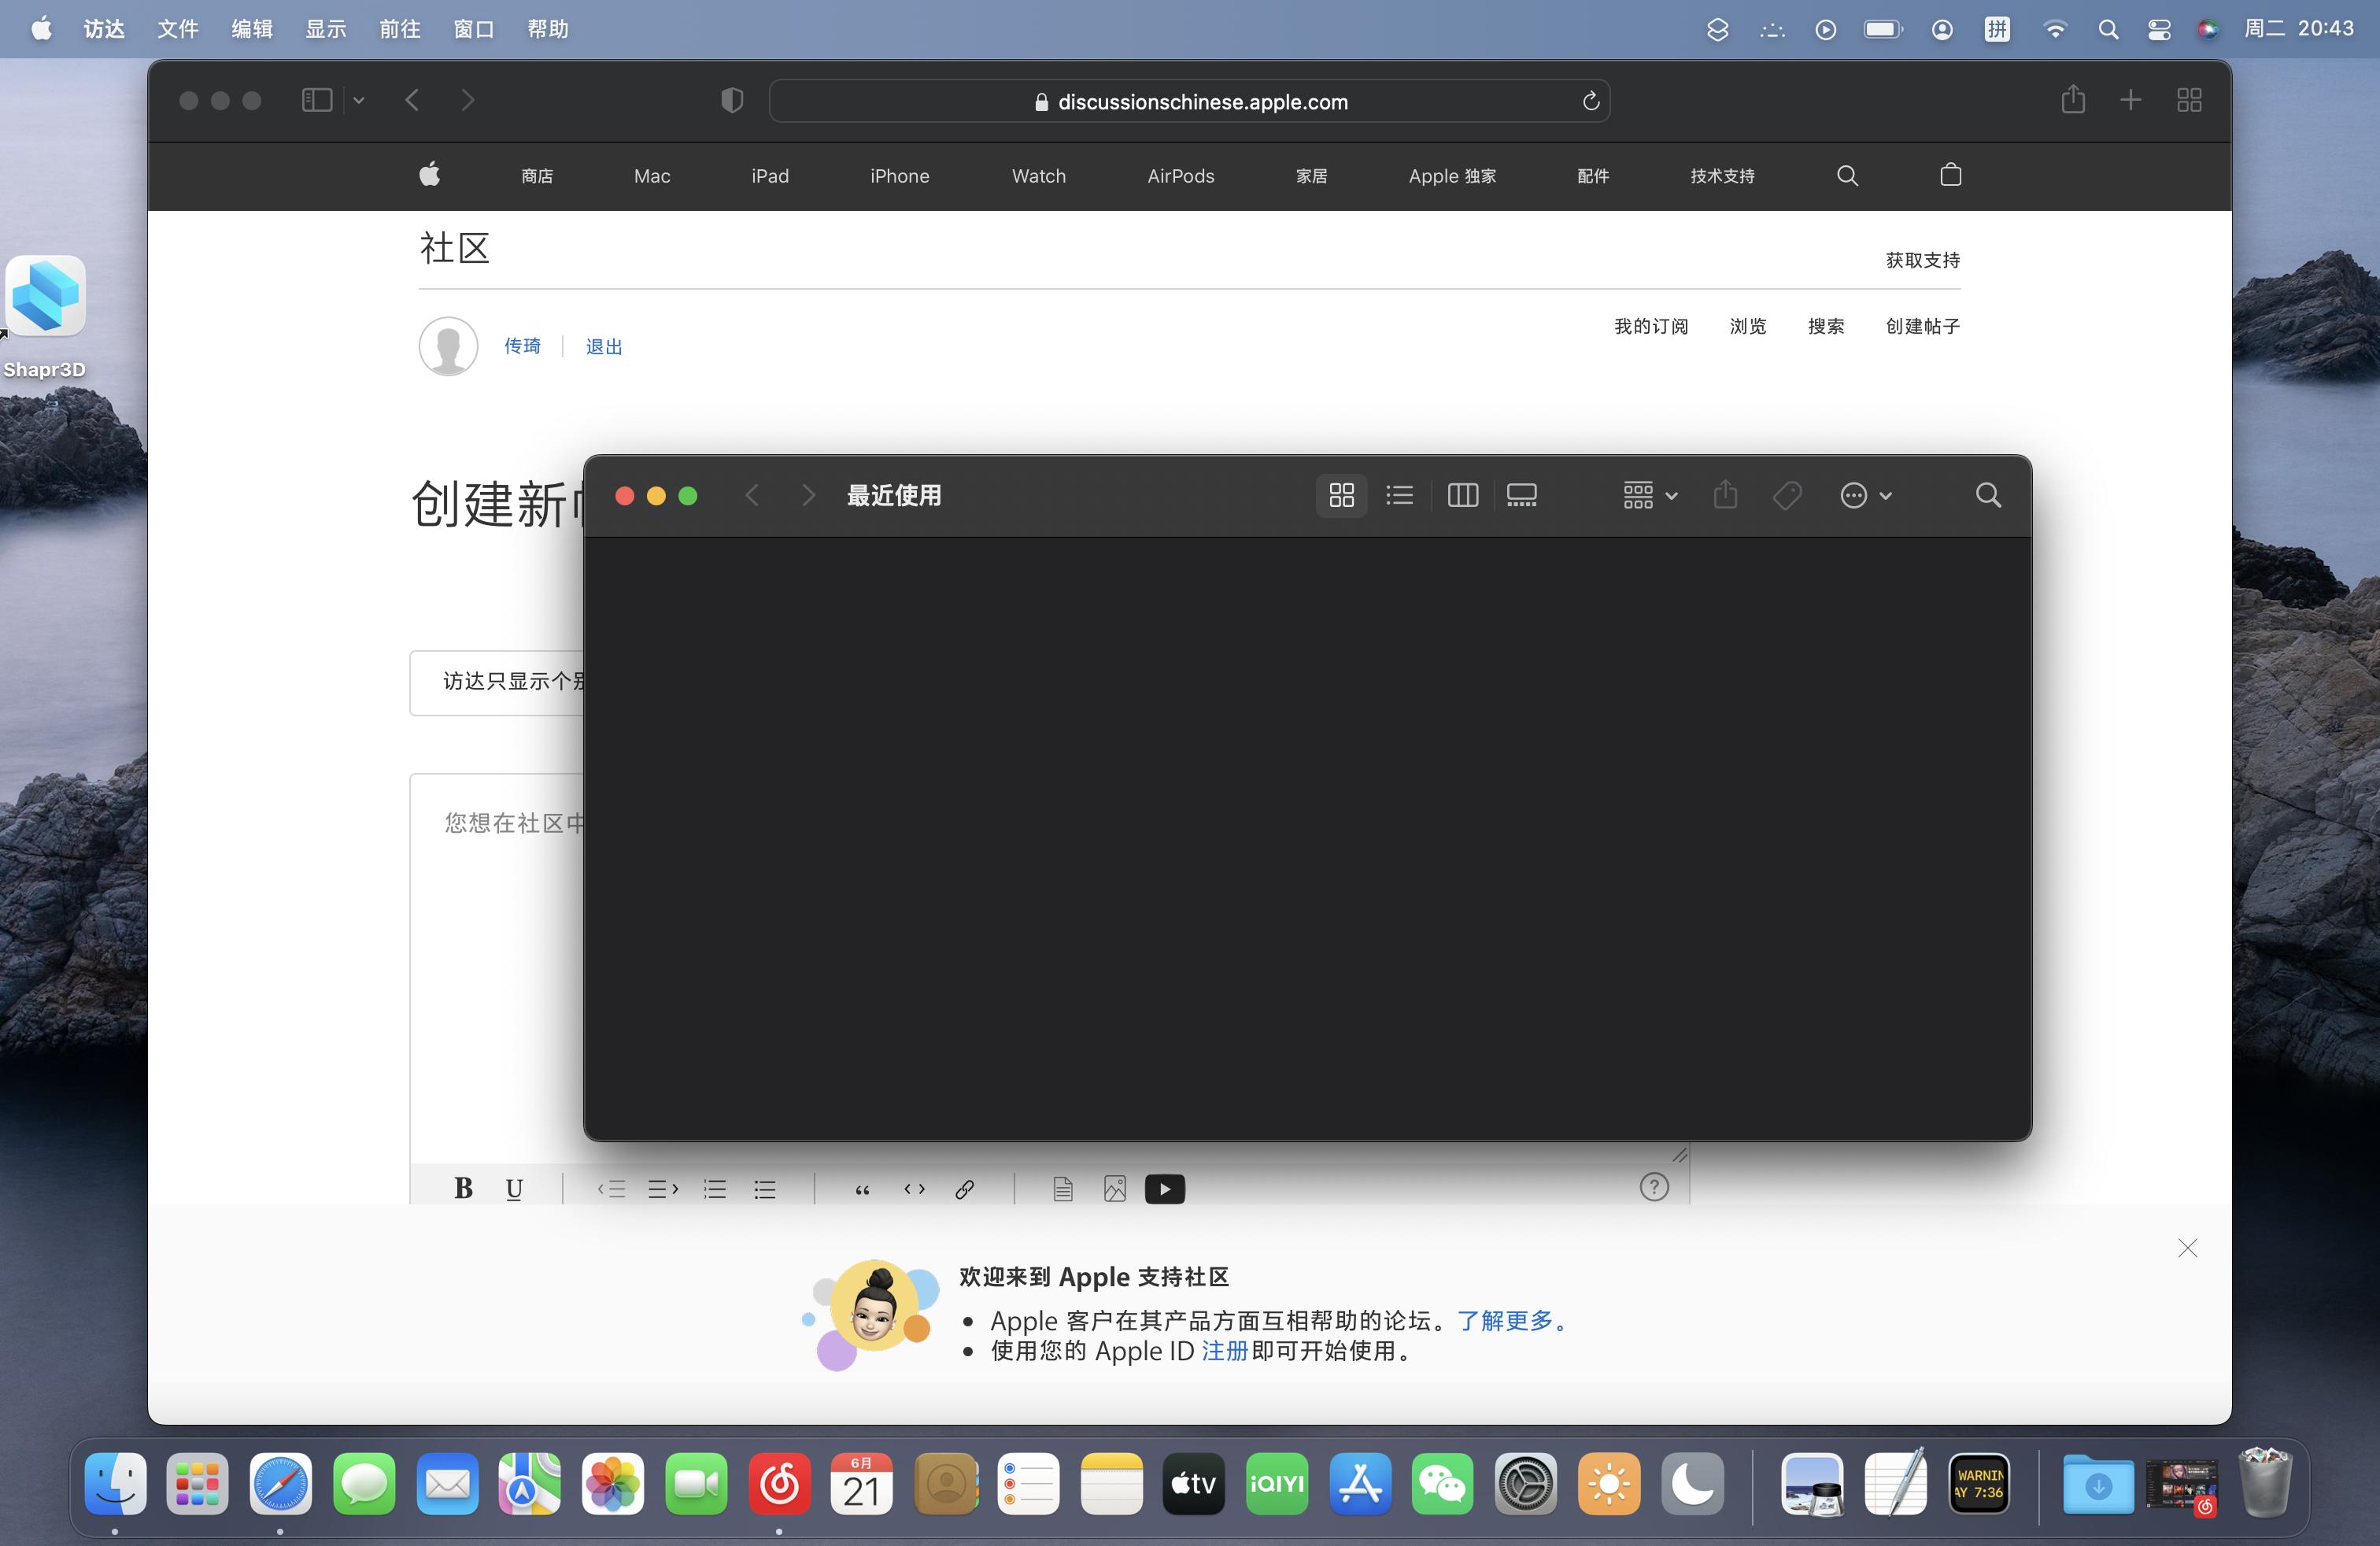Viewport: 2380px width, 1546px height.
Task: Open the iPhone tab on Apple navigation
Action: pyautogui.click(x=899, y=176)
